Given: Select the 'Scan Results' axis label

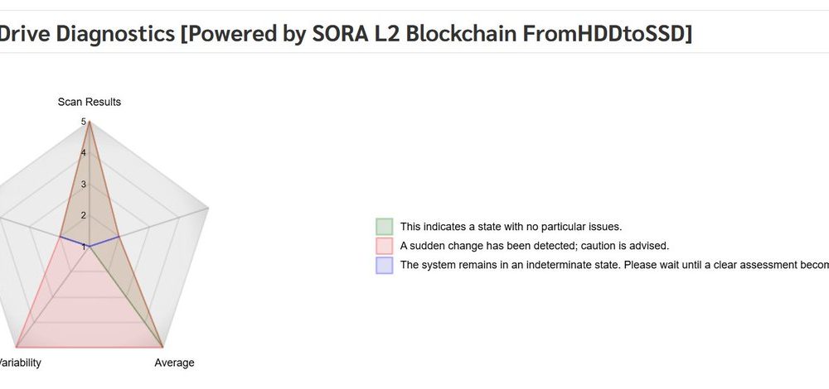Looking at the screenshot, I should point(90,102).
